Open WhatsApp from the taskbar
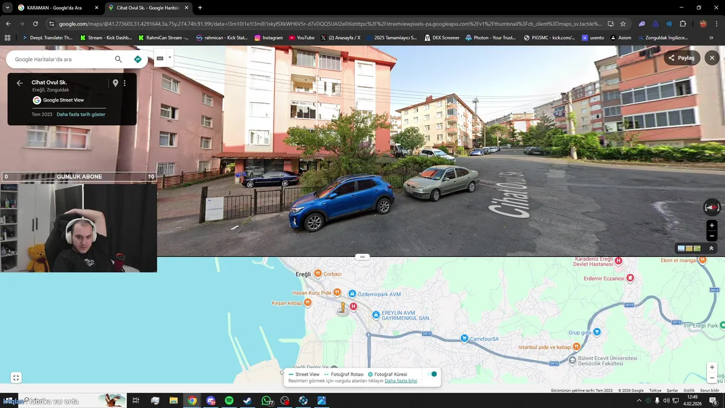This screenshot has width=725, height=408. [x=266, y=401]
